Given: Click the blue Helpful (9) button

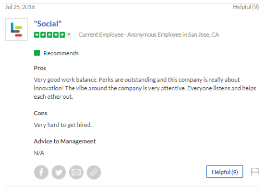Looking at the screenshot, I should tap(225, 172).
